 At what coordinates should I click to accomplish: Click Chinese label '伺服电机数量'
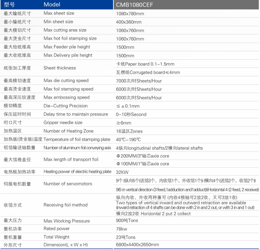click(17, 184)
